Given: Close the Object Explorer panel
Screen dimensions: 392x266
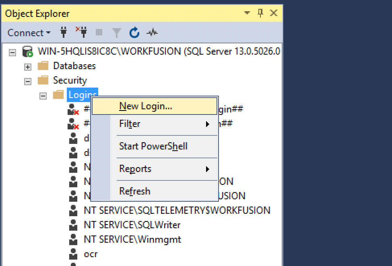Looking at the screenshot, I should point(274,13).
